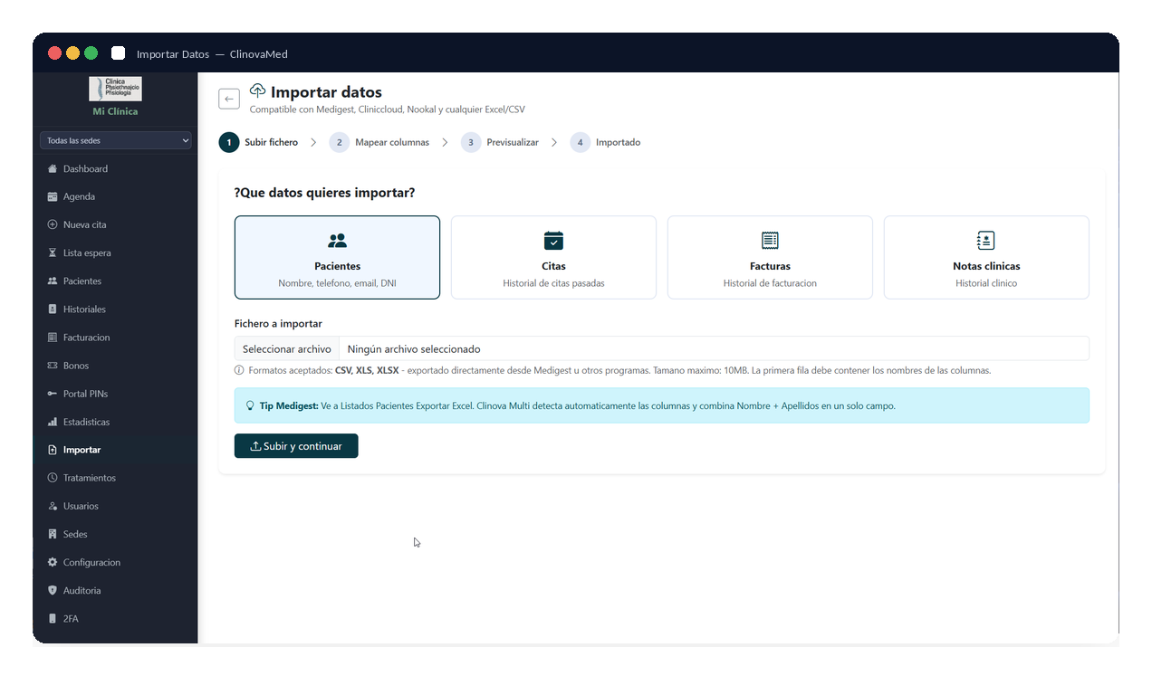Go to step 2 Mapear columnas
The image size is (1152, 676).
(x=379, y=142)
